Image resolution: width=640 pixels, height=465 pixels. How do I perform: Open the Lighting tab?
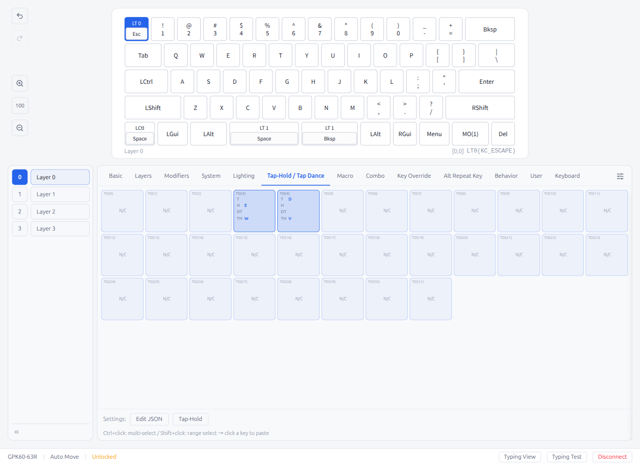click(x=244, y=176)
